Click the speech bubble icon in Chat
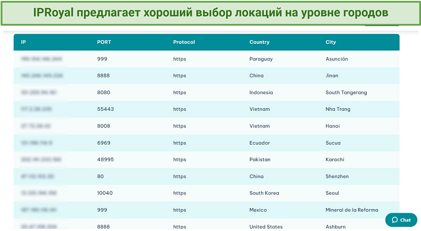 pyautogui.click(x=394, y=220)
